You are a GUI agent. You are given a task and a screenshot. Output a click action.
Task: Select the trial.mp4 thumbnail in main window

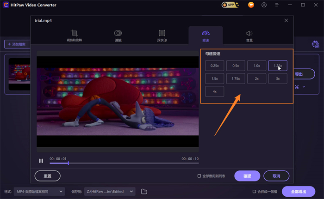pos(19,74)
